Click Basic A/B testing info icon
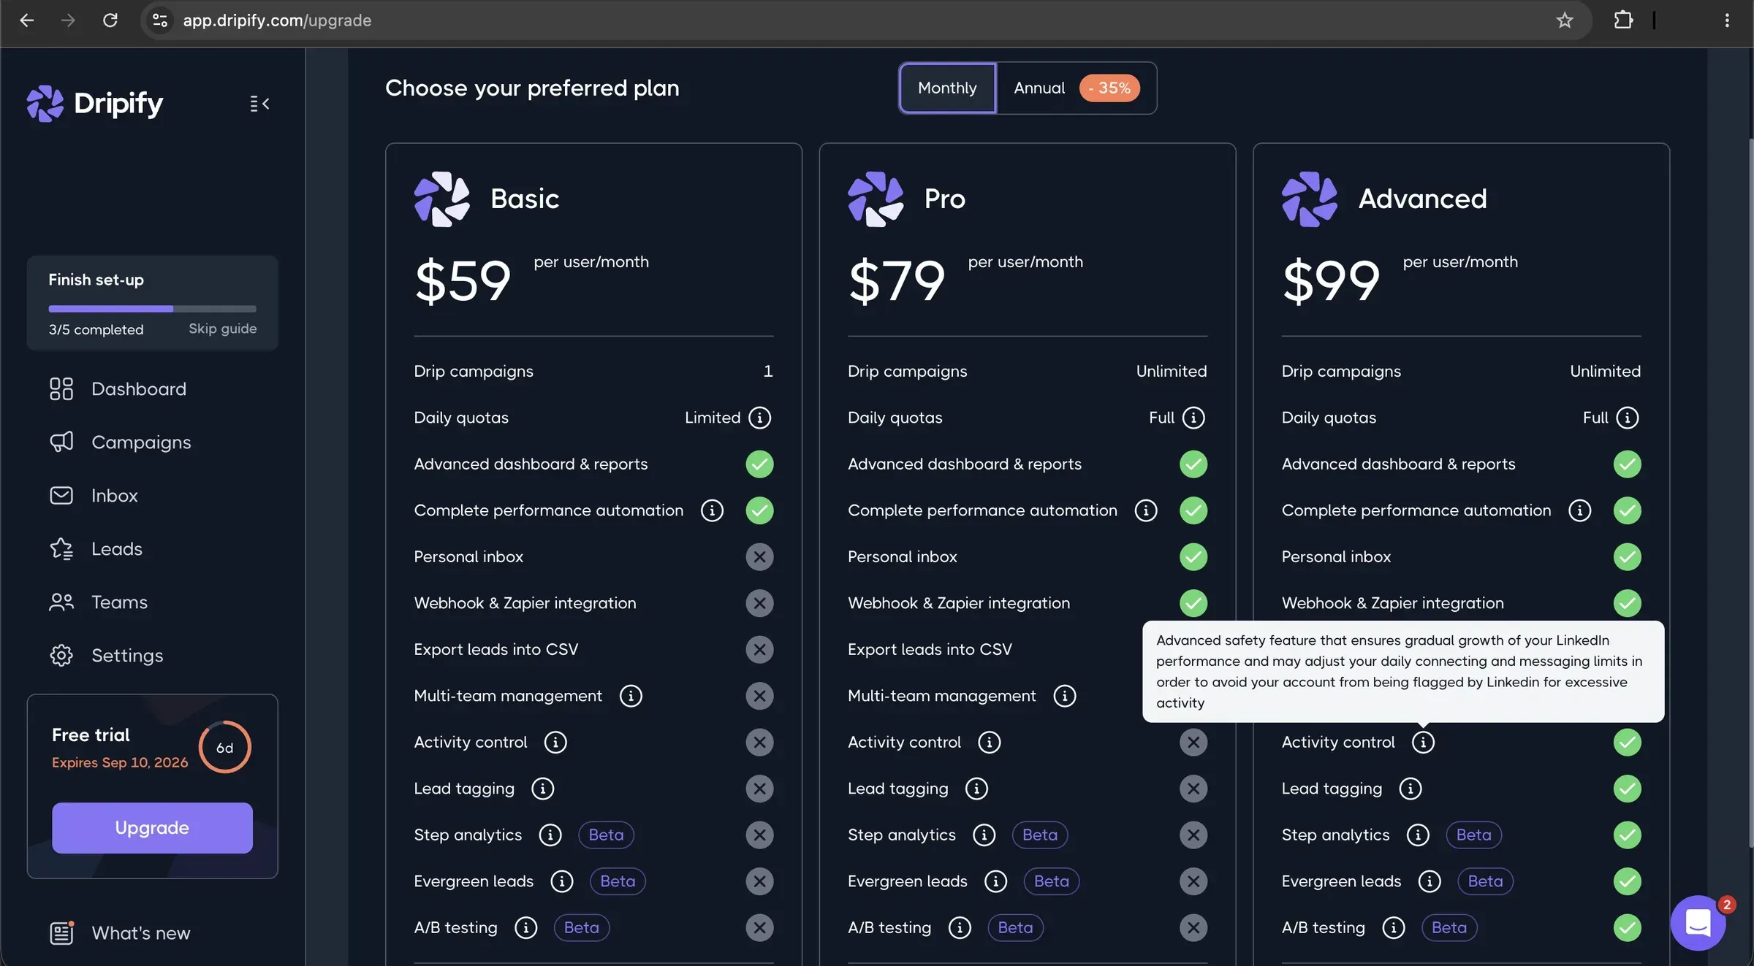The width and height of the screenshot is (1754, 966). pyautogui.click(x=526, y=928)
